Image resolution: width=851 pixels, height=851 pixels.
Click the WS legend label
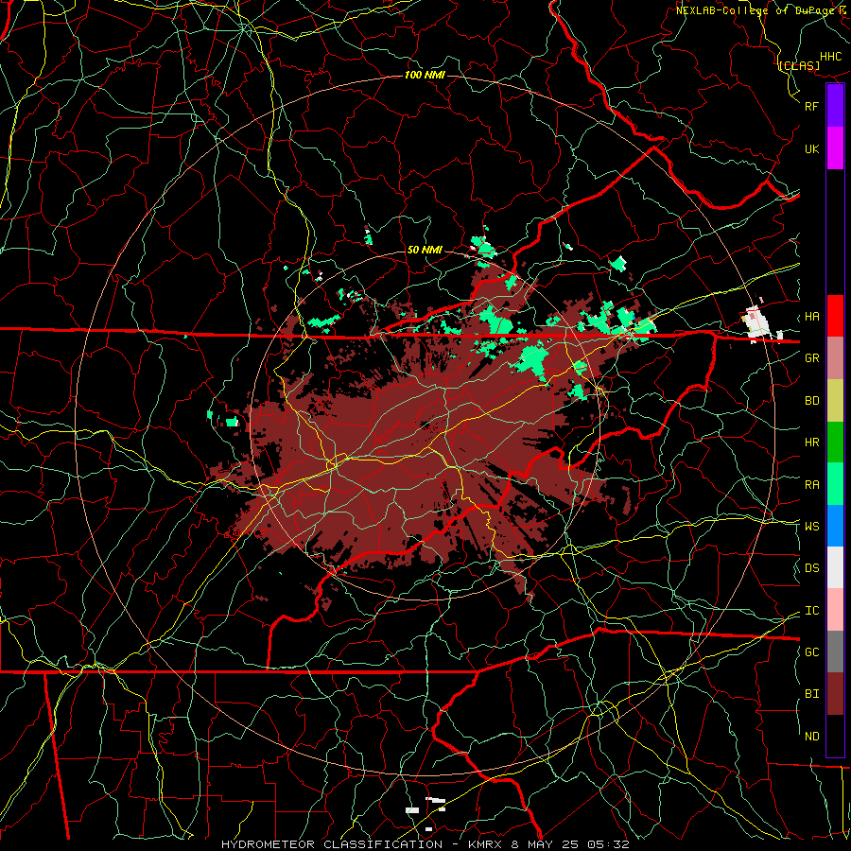pos(811,527)
